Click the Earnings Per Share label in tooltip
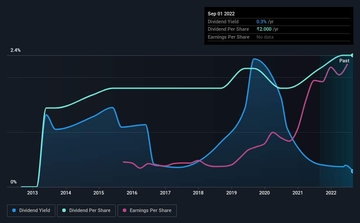Image resolution: width=360 pixels, height=223 pixels. [x=228, y=37]
